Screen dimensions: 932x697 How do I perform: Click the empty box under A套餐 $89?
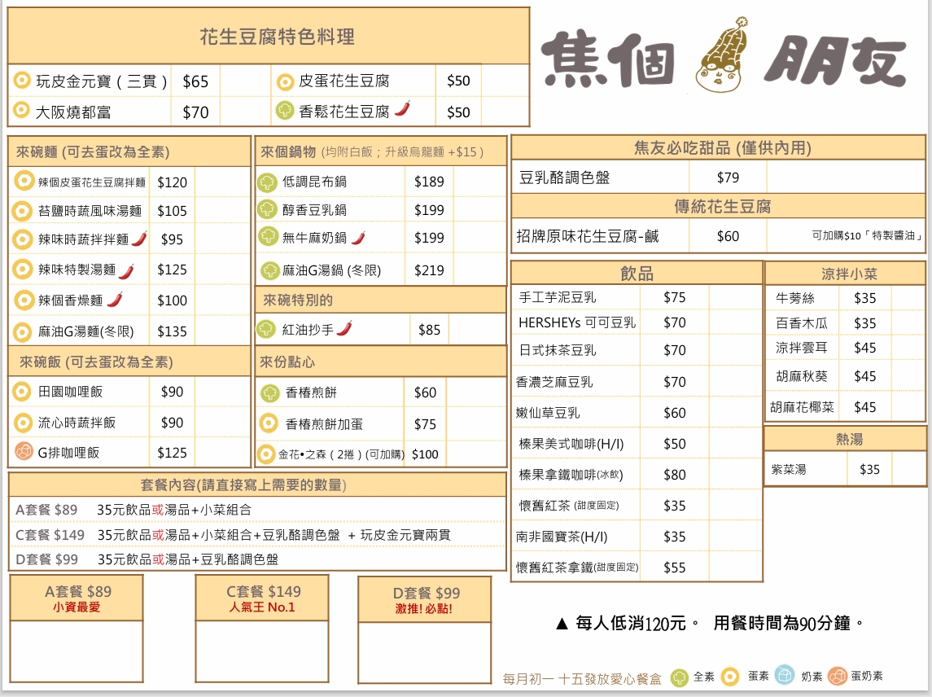76,651
